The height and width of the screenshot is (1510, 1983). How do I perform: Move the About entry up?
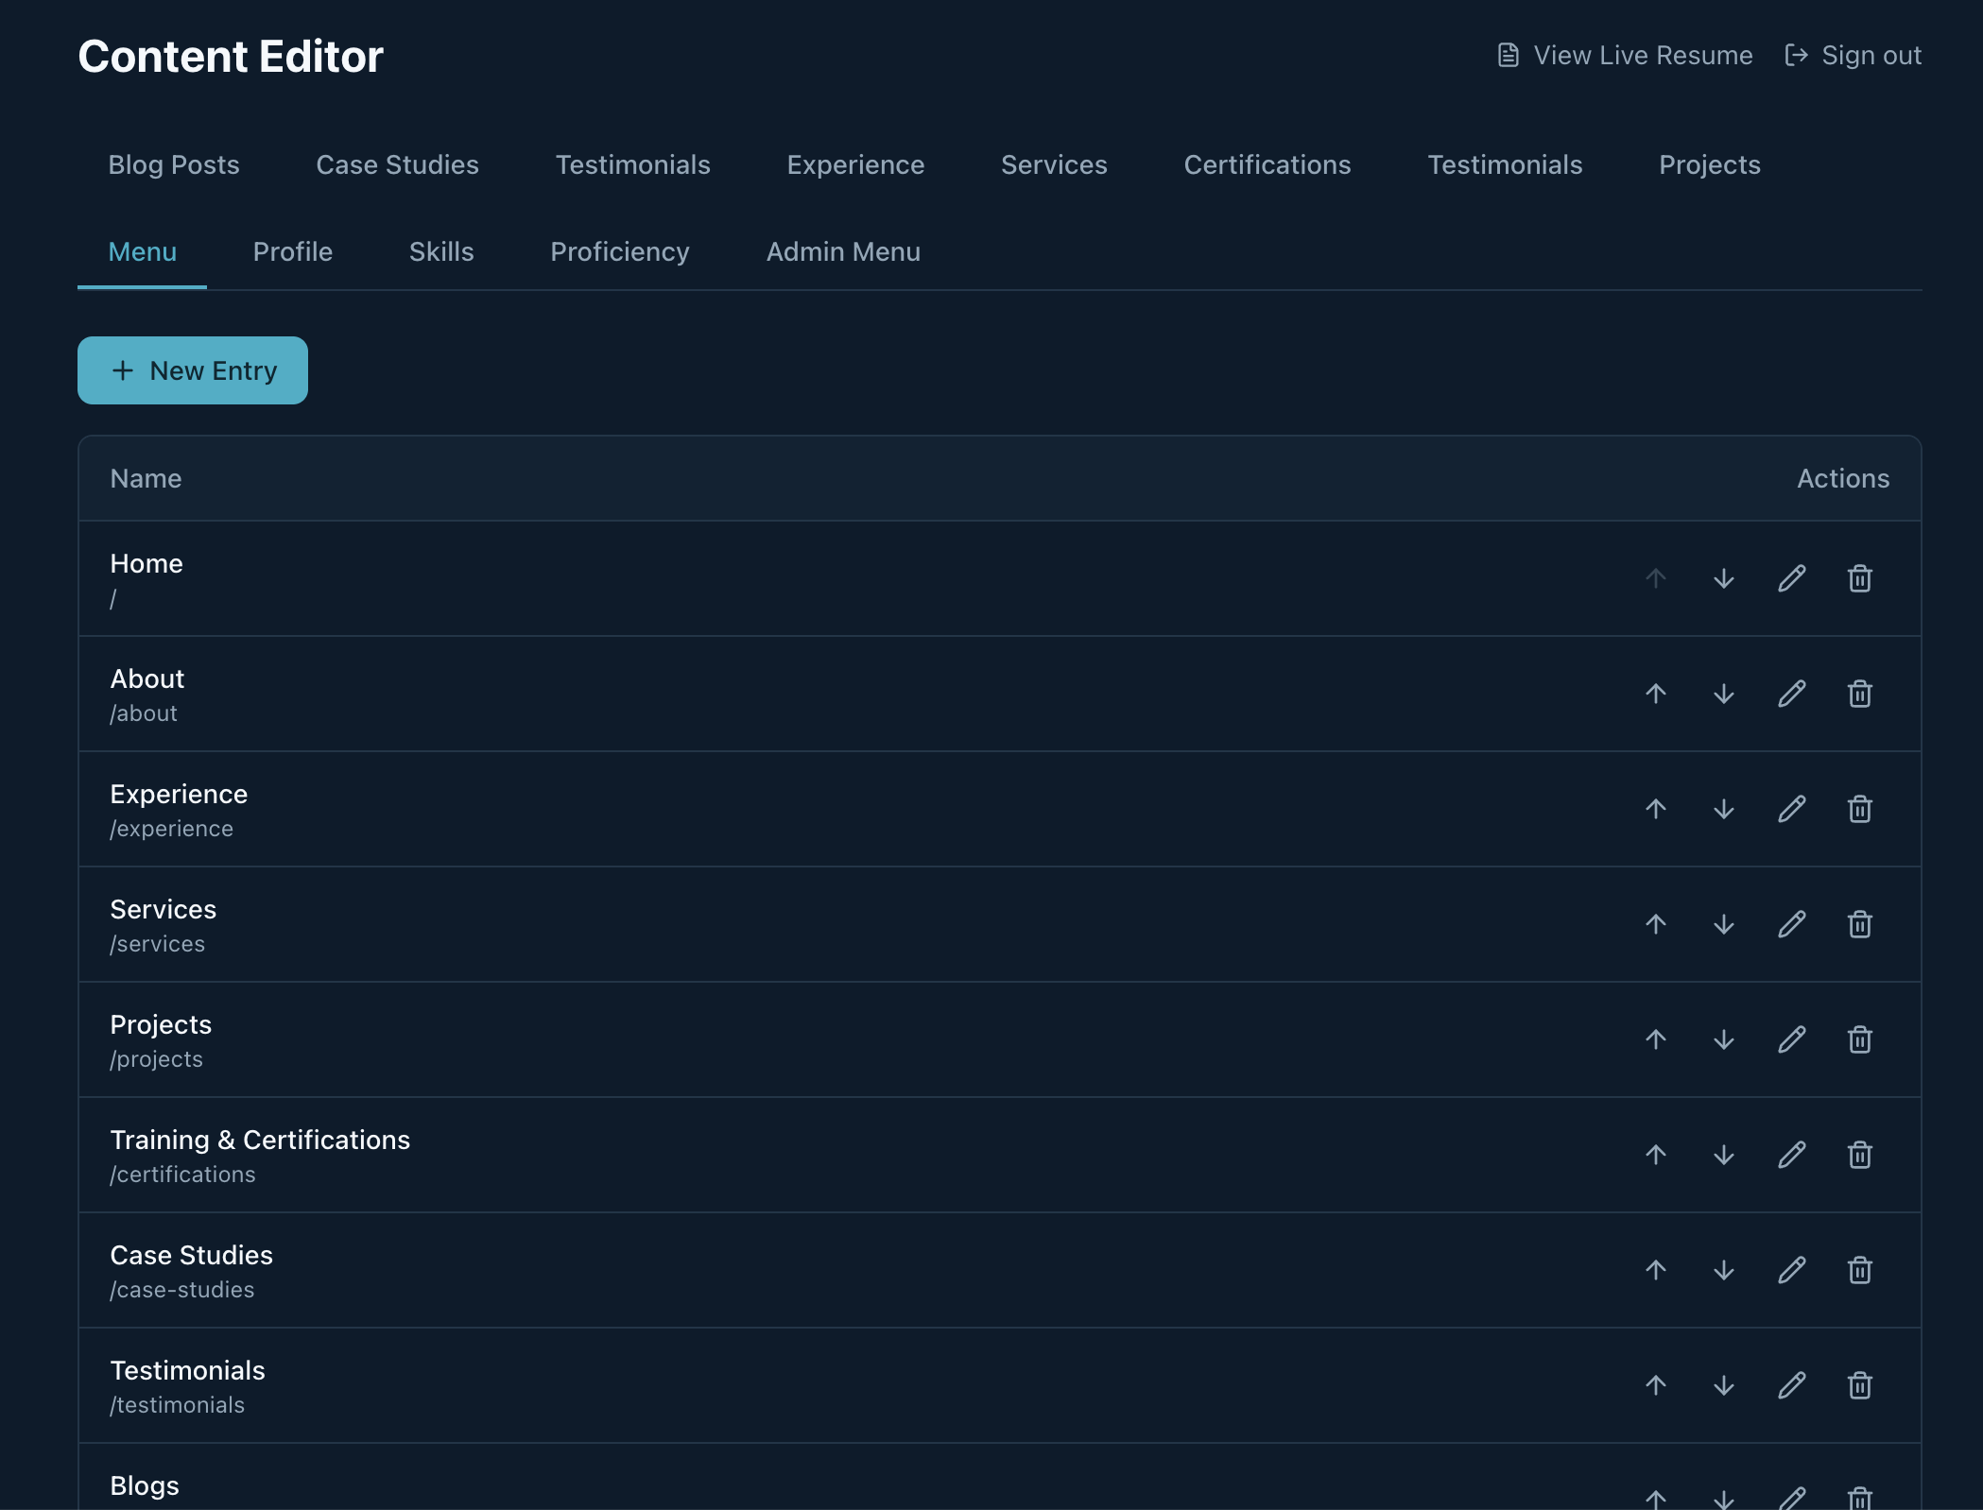click(x=1656, y=694)
